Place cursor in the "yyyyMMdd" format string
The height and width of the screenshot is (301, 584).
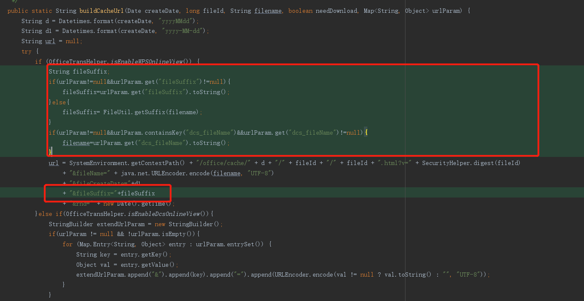tap(180, 21)
